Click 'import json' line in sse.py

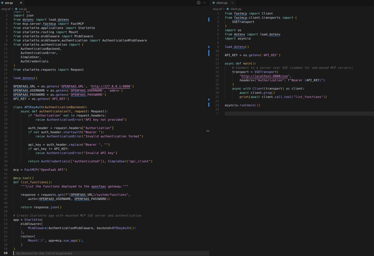(23, 15)
